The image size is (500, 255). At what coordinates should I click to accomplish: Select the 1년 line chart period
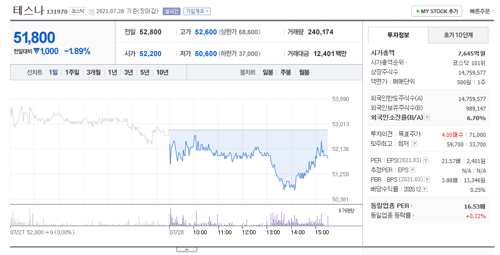coord(112,73)
